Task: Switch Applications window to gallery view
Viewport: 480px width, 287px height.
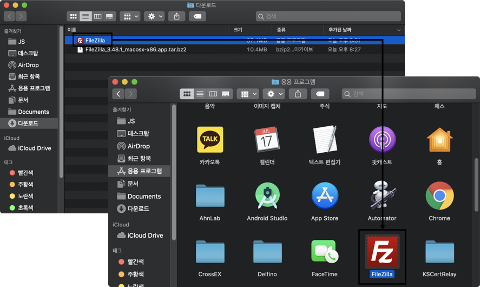Action: click(226, 94)
